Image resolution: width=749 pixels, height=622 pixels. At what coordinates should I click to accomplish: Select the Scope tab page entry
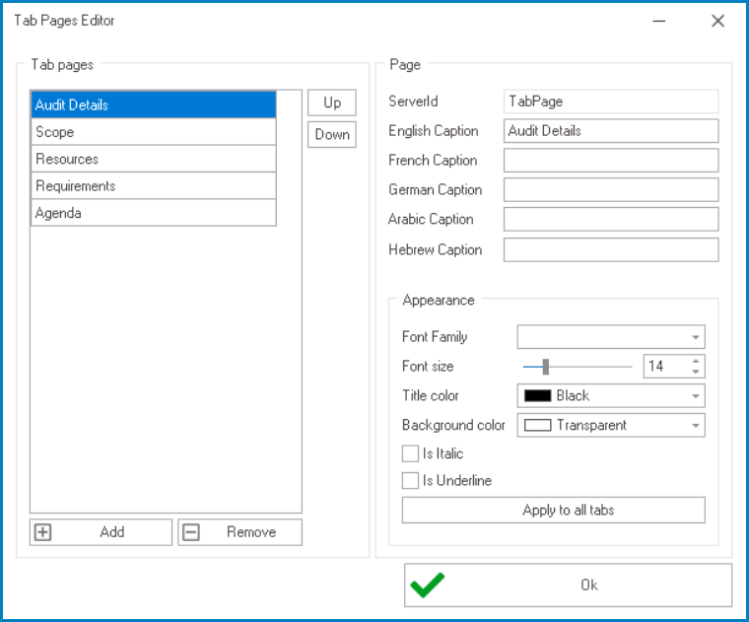point(154,132)
